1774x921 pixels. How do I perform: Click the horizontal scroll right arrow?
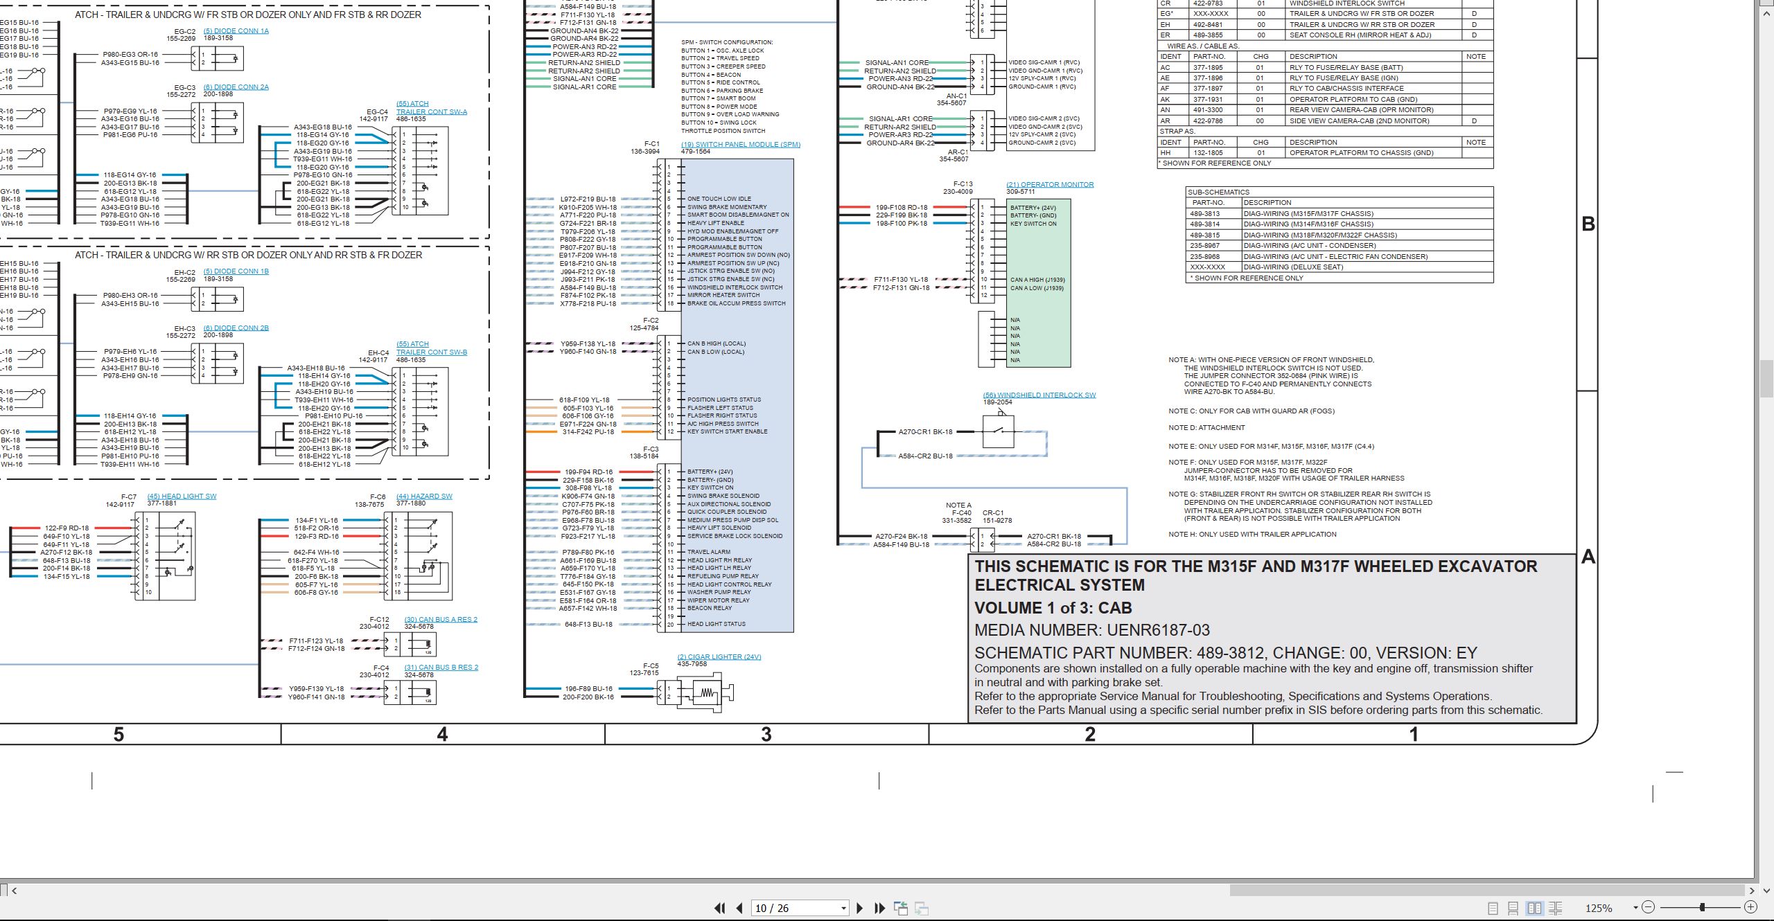(x=1751, y=891)
